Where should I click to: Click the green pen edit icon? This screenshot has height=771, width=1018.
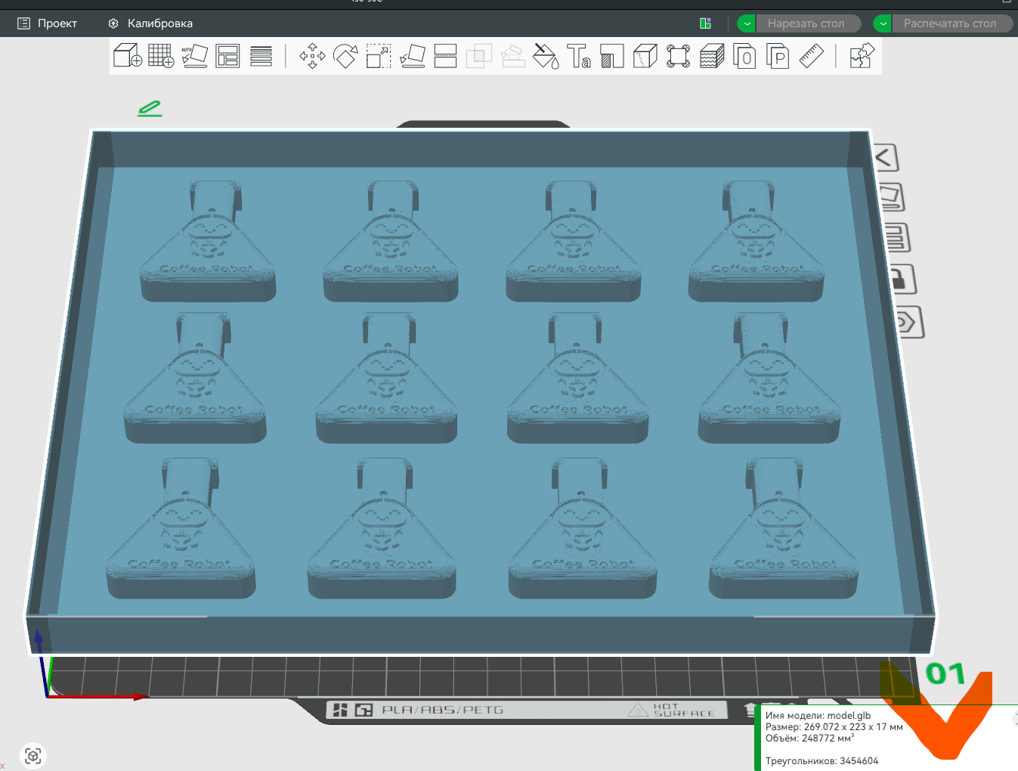[x=150, y=109]
